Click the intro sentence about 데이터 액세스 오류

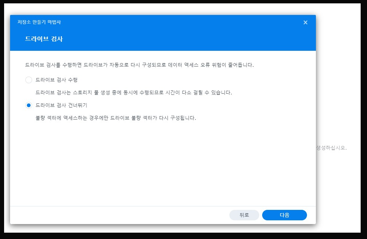(139, 65)
